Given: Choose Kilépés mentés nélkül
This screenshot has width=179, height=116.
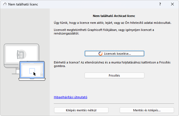Looking at the screenshot, I should click(x=81, y=110).
